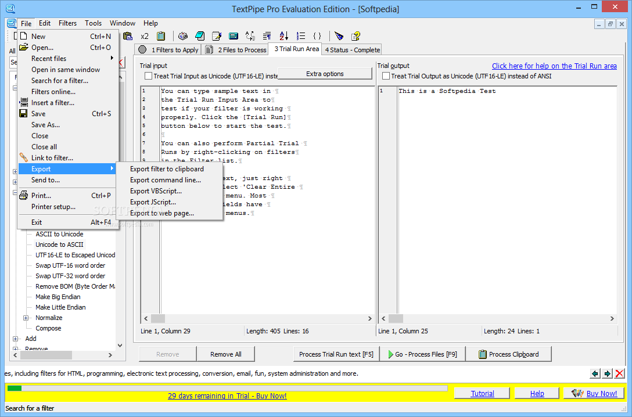Image resolution: width=632 pixels, height=417 pixels.
Task: Click the teal keyboard toolbar icon
Action: point(234,36)
